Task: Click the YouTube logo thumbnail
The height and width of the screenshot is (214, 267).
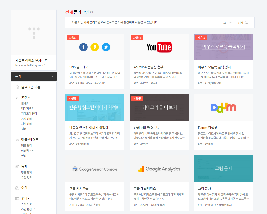Action: point(159,47)
